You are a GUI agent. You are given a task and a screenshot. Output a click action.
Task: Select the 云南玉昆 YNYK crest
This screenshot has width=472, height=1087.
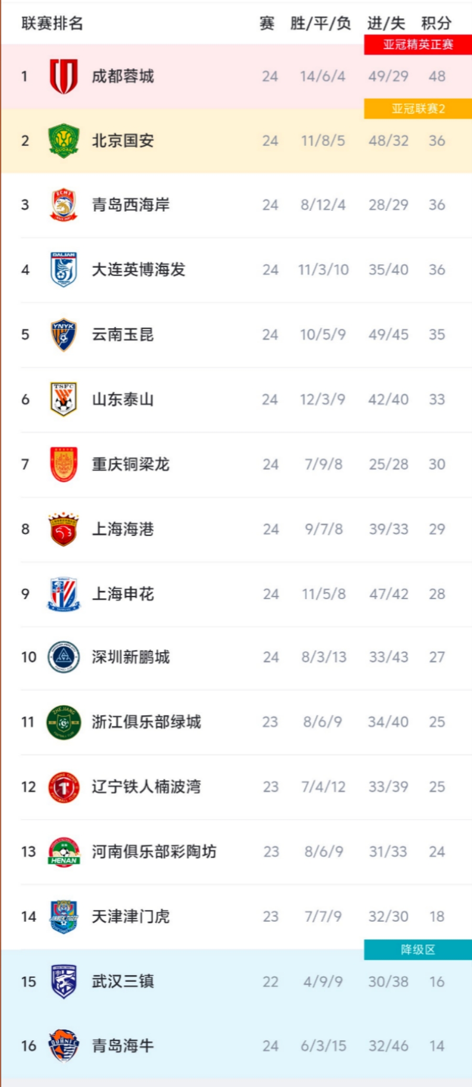63,334
